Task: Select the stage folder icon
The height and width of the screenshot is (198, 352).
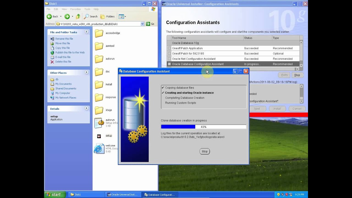Action: [99, 110]
